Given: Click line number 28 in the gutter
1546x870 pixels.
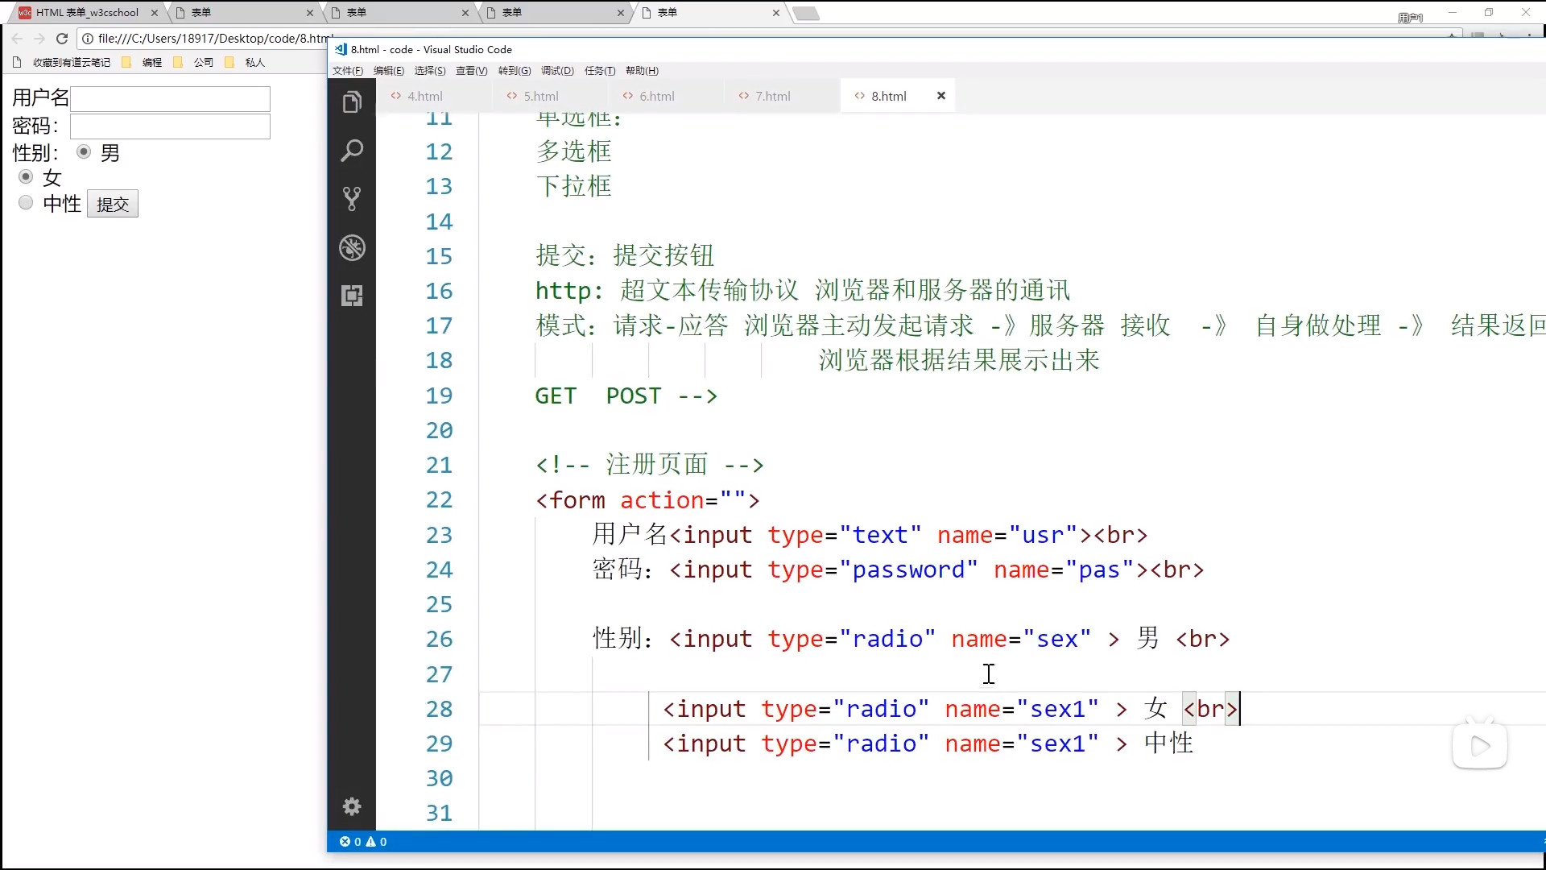Looking at the screenshot, I should click(439, 709).
